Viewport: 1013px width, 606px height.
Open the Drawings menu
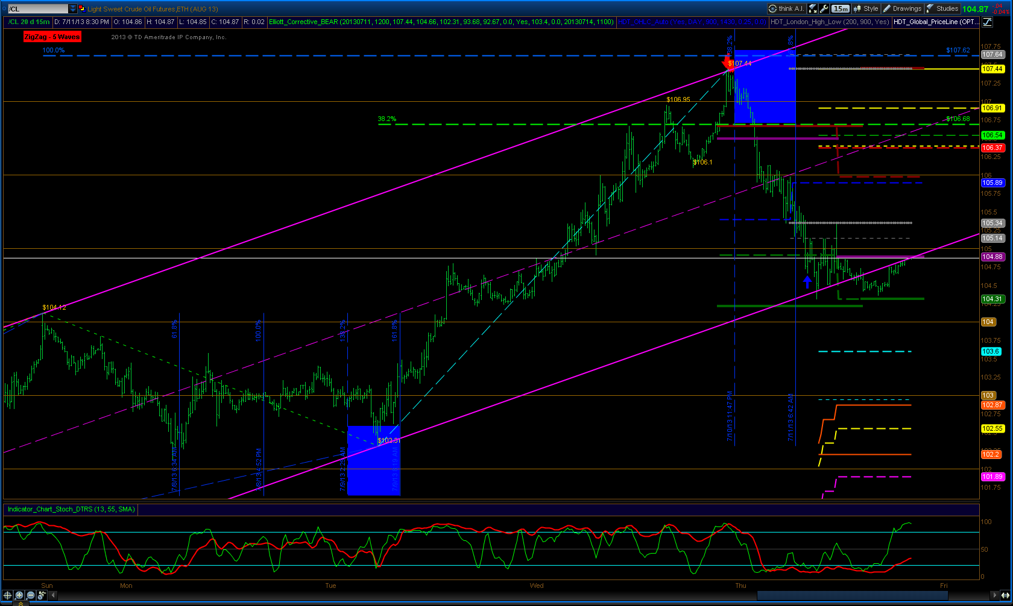[902, 8]
